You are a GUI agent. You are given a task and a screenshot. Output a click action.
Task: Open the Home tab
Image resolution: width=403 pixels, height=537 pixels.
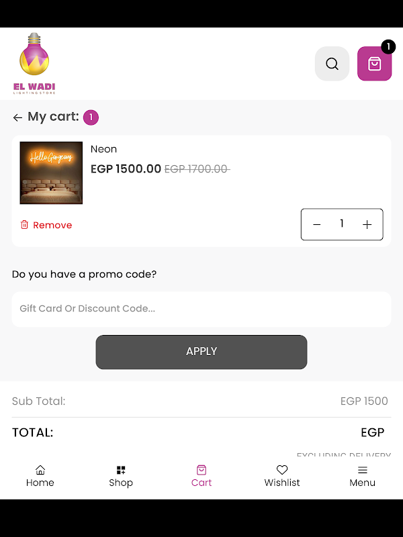pyautogui.click(x=40, y=476)
